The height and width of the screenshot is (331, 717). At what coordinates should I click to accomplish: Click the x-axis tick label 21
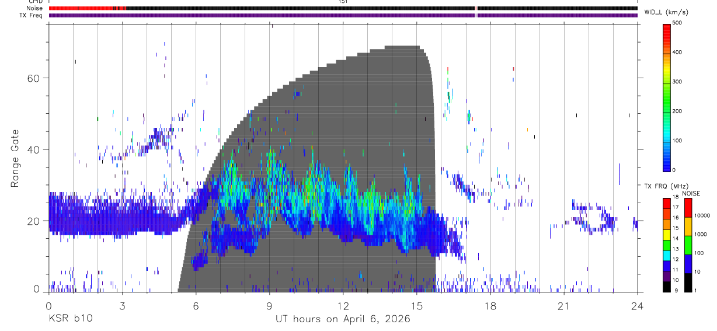coord(563,306)
